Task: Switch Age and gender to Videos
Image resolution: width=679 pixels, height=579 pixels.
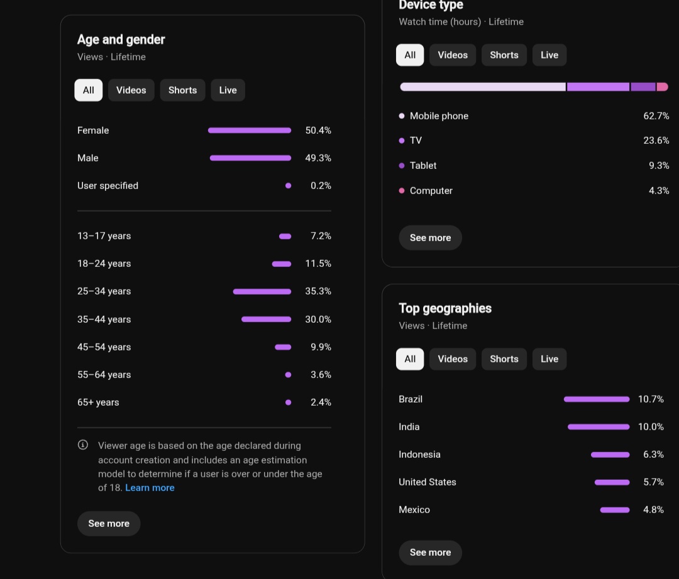Action: (131, 90)
